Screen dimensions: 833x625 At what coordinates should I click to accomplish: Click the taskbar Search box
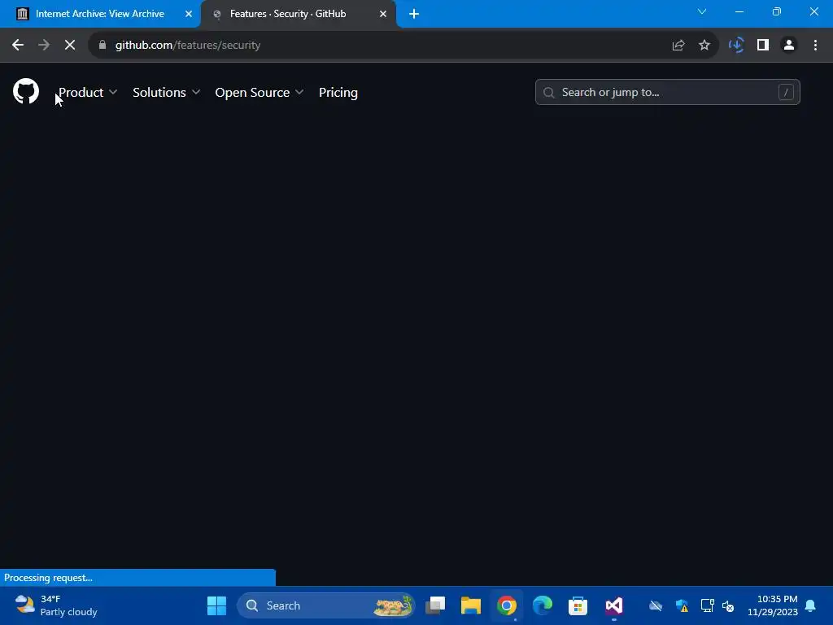pyautogui.click(x=325, y=605)
